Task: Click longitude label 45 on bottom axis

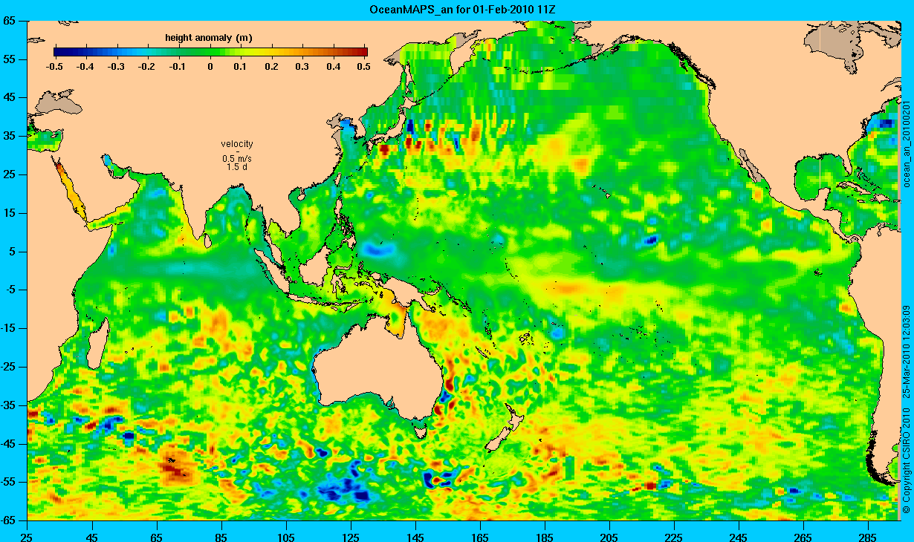Action: [92, 536]
